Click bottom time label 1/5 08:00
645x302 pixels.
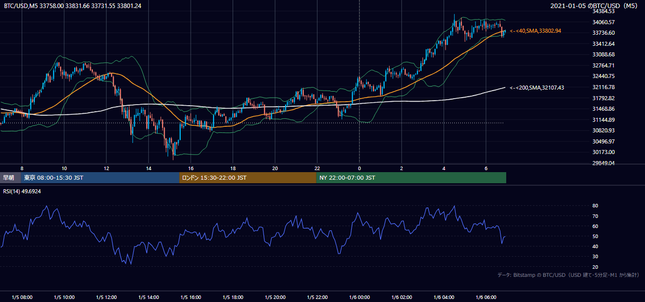coord(22,297)
